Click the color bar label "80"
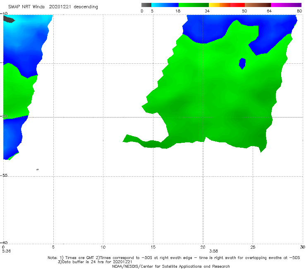Viewport: 306px width, 269px height. tap(299, 11)
